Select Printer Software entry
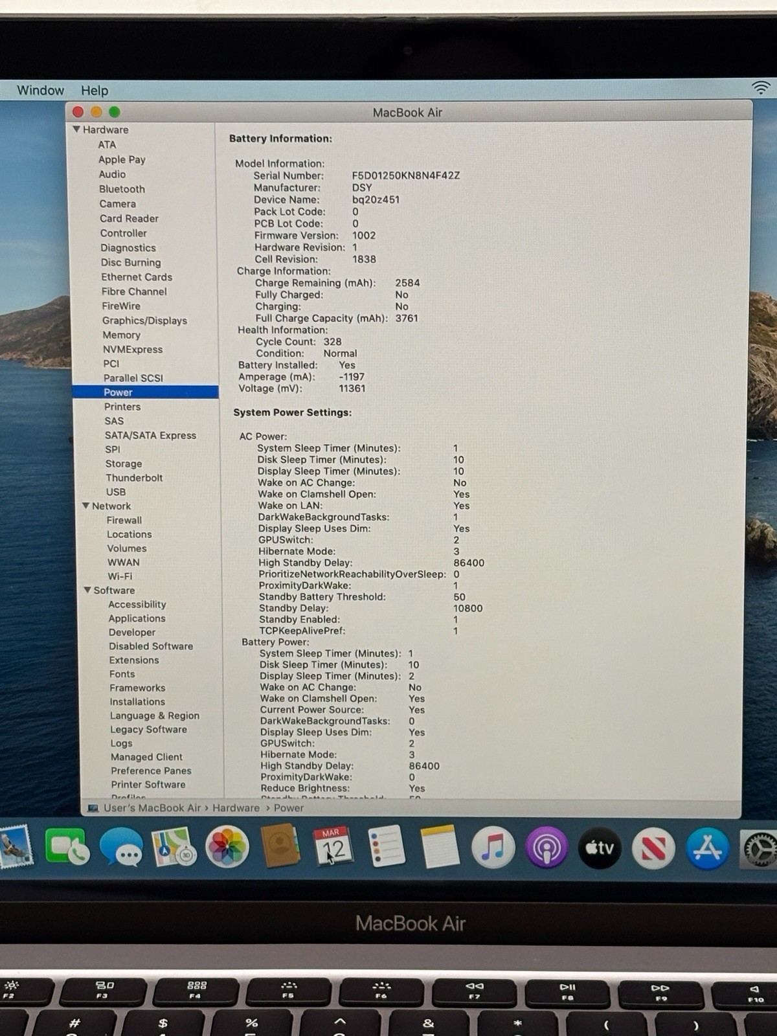 click(x=148, y=784)
